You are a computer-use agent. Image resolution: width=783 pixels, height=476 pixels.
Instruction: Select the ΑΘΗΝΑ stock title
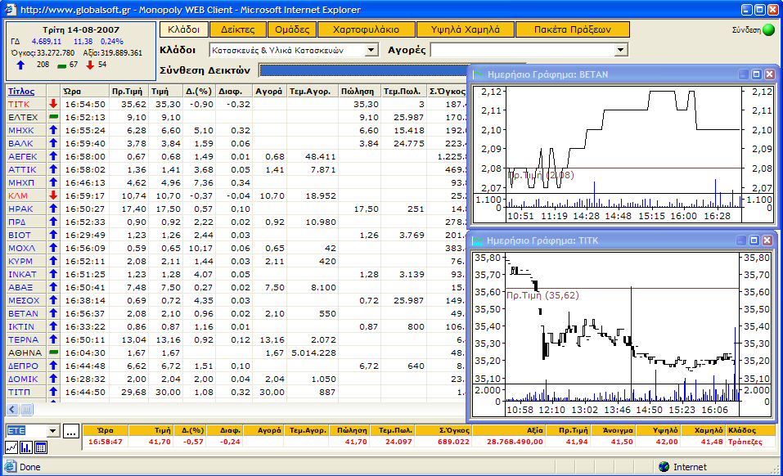tap(25, 353)
